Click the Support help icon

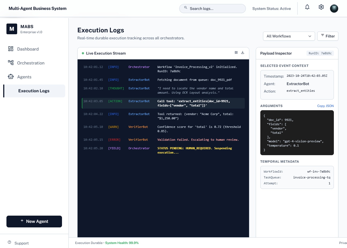tap(9, 242)
